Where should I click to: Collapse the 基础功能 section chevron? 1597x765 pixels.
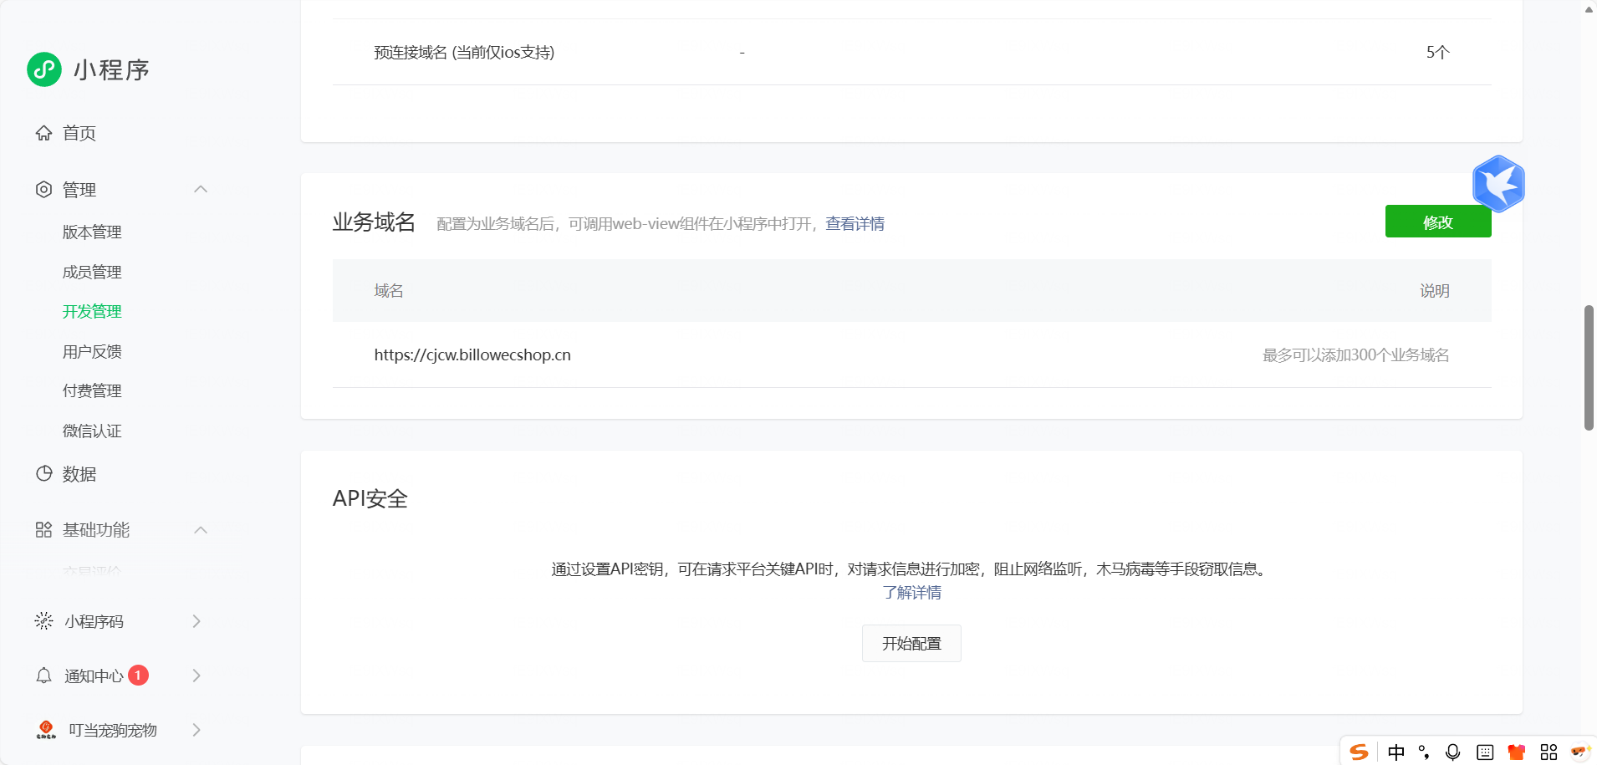pyautogui.click(x=201, y=530)
